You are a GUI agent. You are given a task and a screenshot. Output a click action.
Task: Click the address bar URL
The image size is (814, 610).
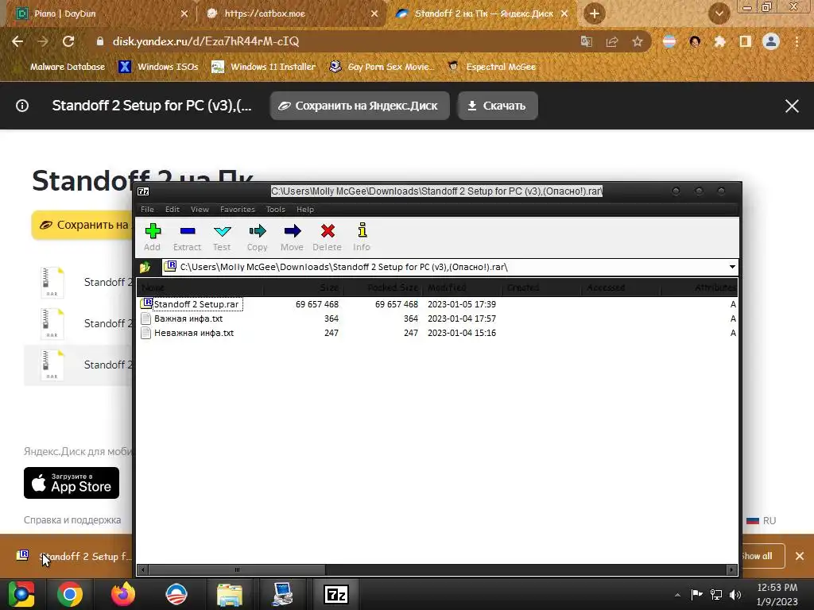point(206,41)
